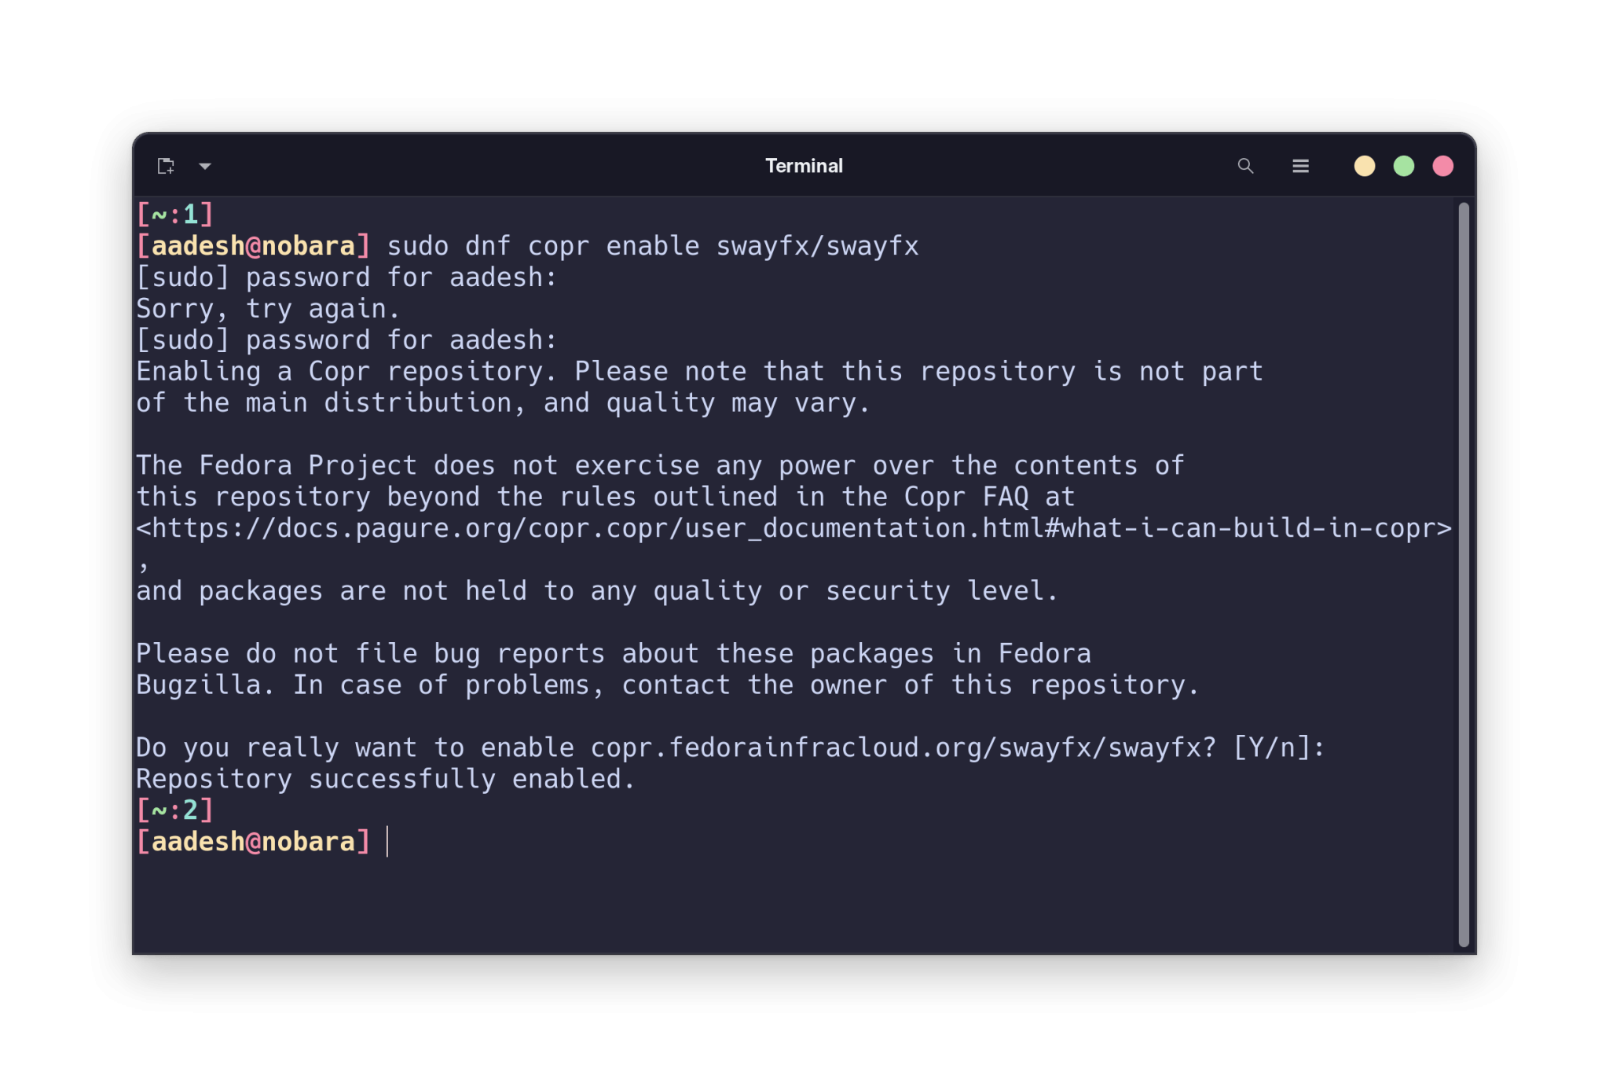Click the magnifying glass to search terminal output
Image resolution: width=1609 pixels, height=1087 pixels.
[1246, 167]
